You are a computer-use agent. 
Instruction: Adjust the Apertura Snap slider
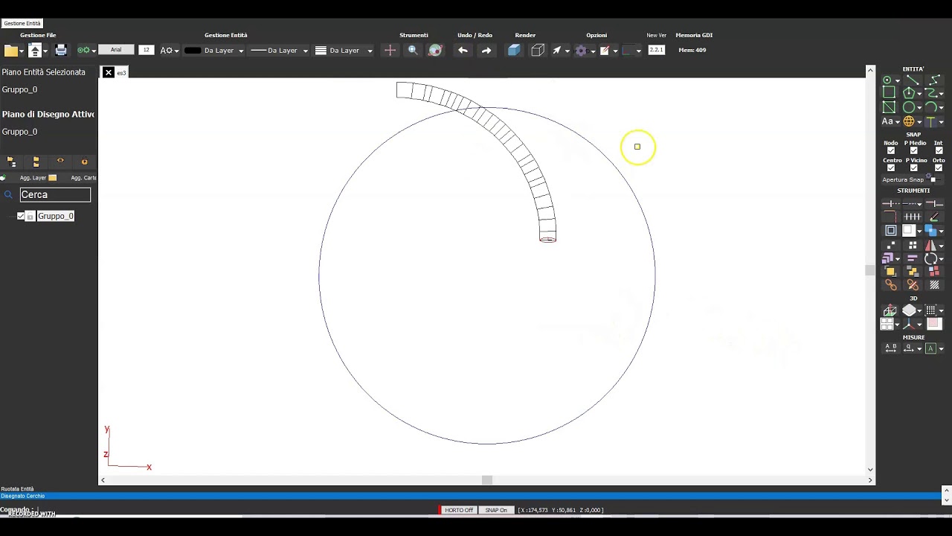[932, 179]
